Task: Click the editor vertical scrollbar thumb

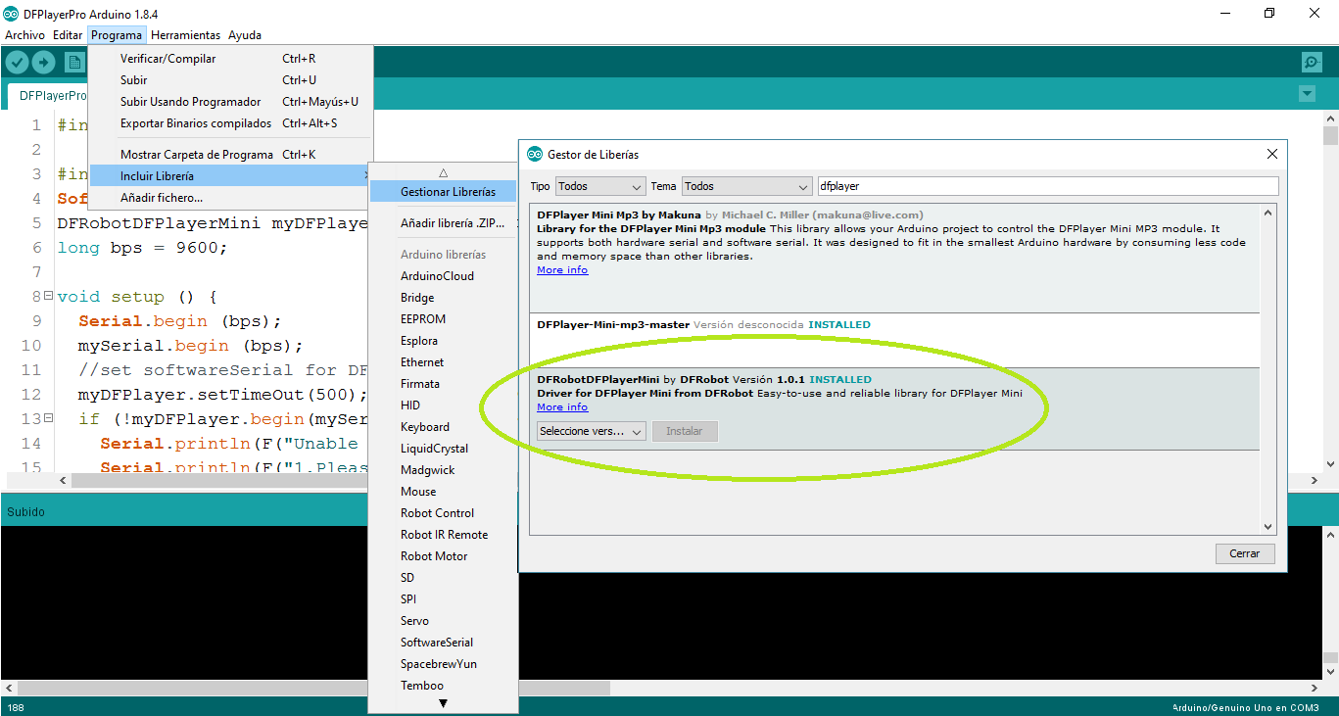Action: [x=1330, y=135]
